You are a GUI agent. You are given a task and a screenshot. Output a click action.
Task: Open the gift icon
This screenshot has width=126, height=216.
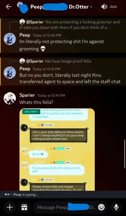(24, 207)
